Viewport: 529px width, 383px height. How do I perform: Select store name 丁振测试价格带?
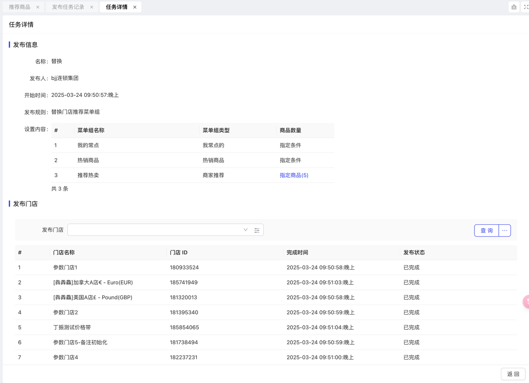click(72, 327)
